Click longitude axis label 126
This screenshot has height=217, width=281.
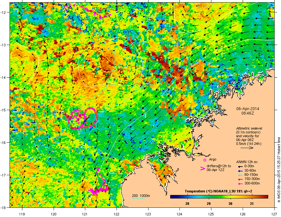243,214
